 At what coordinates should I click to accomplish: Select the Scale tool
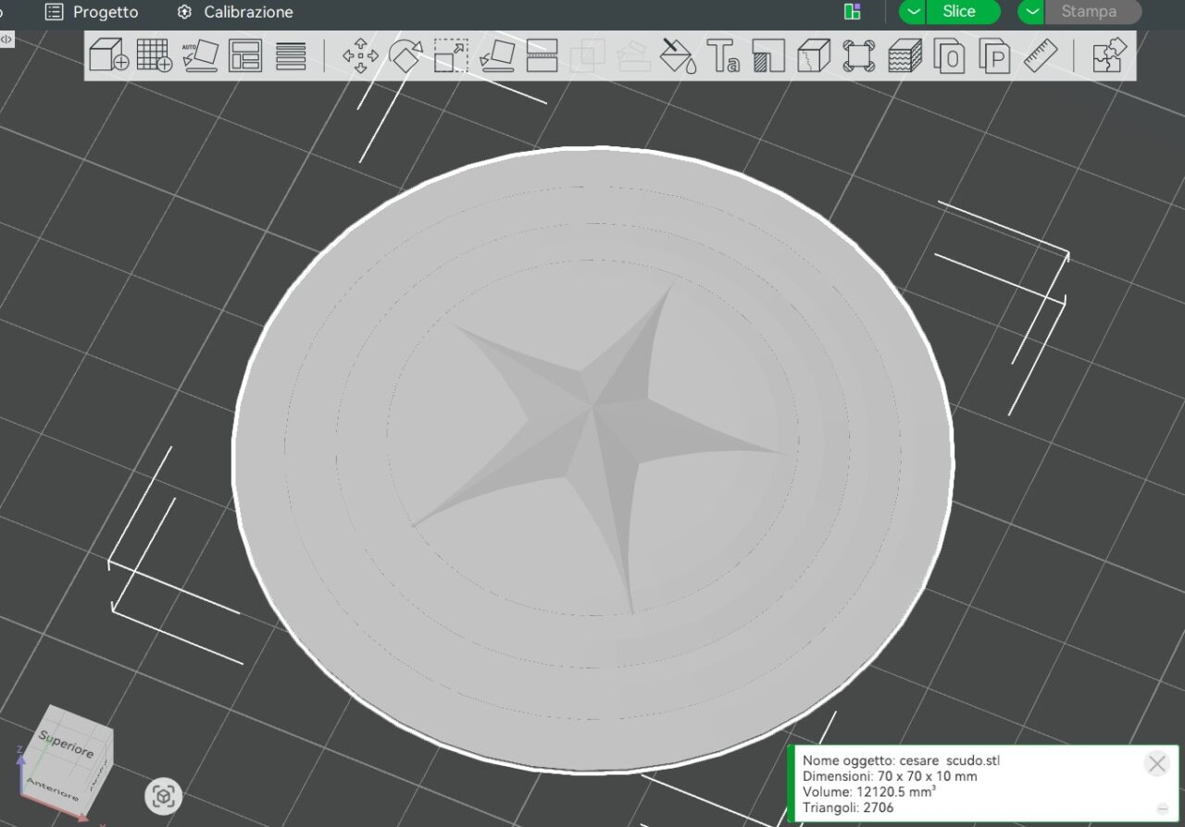pyautogui.click(x=451, y=56)
